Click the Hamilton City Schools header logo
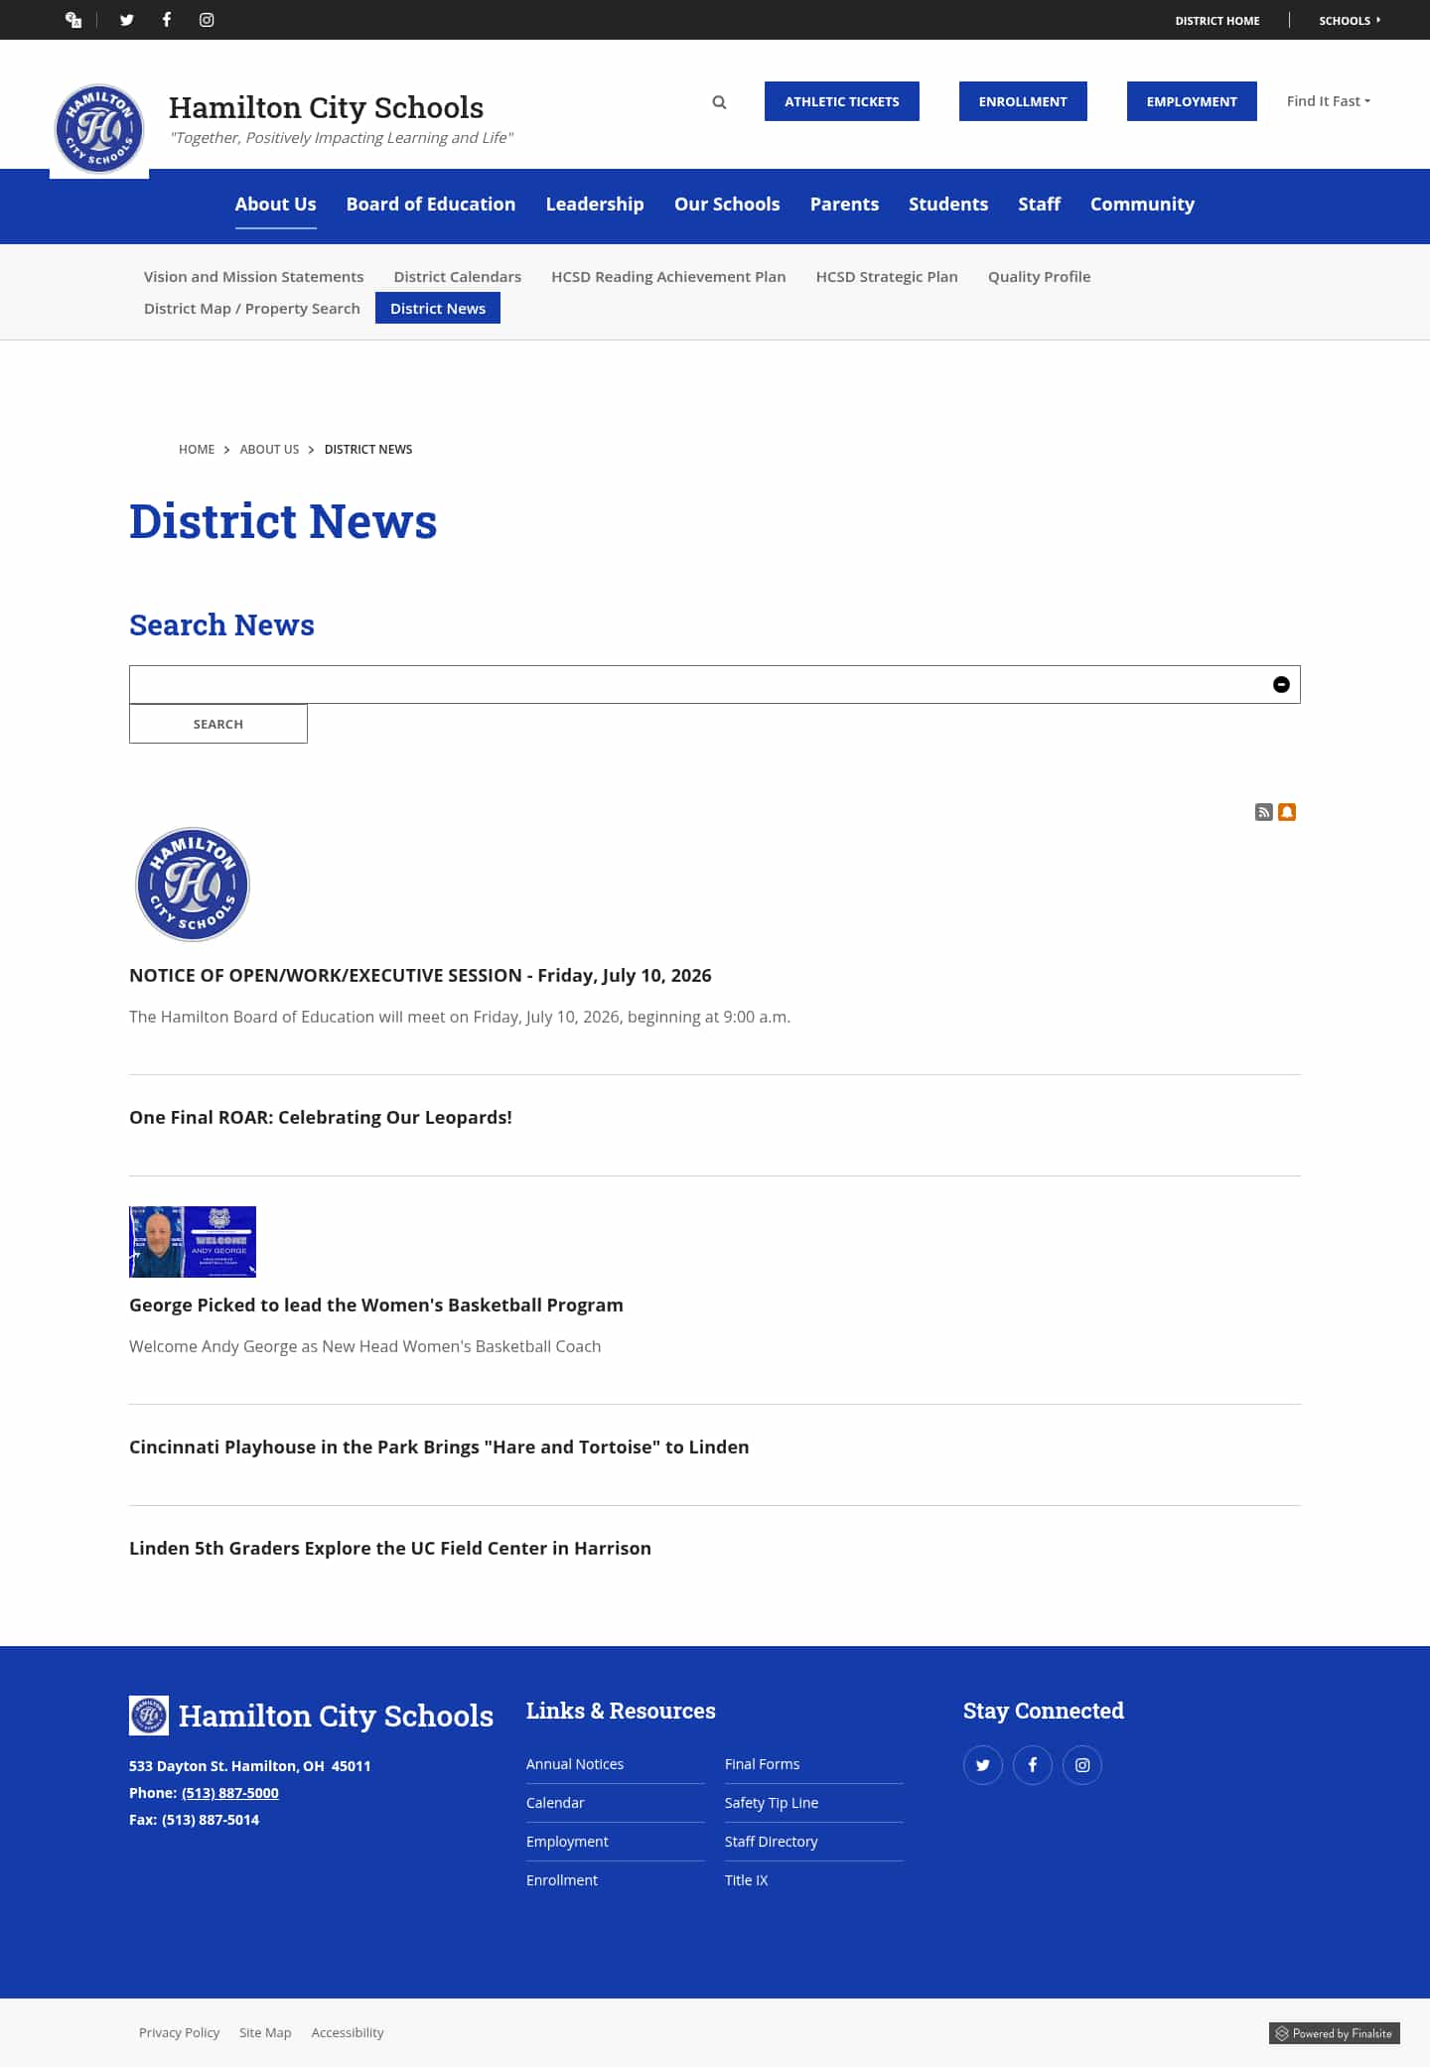This screenshot has width=1430, height=2067. tap(99, 129)
